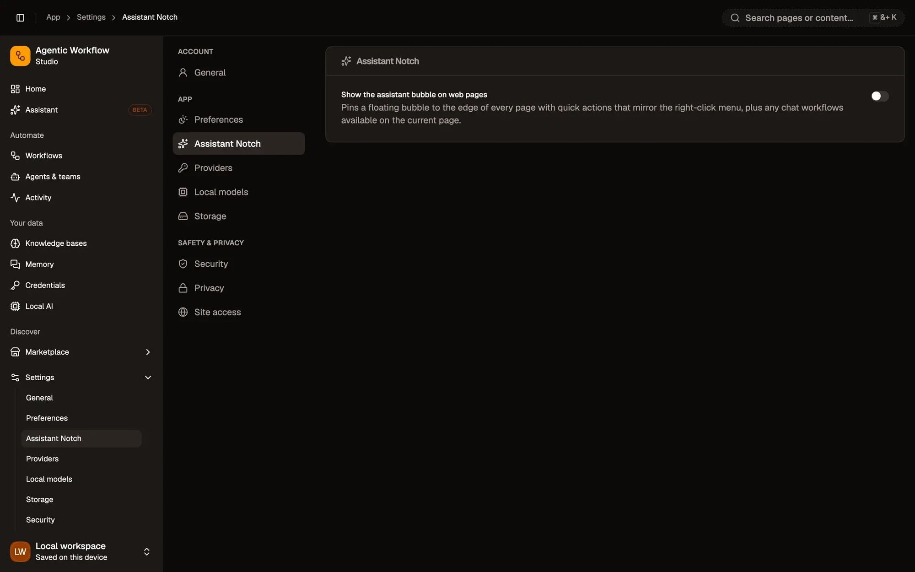Viewport: 915px width, 572px height.
Task: Click the Settings breadcrumb link
Action: [91, 17]
